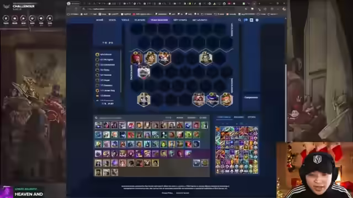The height and width of the screenshot is (198, 353).
Task: Go to the Players page
Action: tap(140, 20)
